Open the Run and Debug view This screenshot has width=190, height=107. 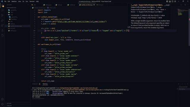2,21
